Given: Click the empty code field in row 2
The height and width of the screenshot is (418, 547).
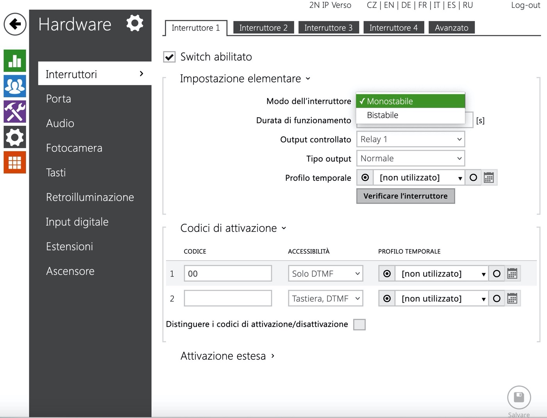Looking at the screenshot, I should (x=228, y=299).
